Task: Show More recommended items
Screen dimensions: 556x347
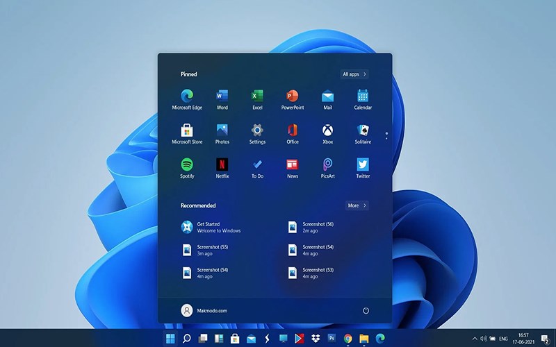Action: 357,205
